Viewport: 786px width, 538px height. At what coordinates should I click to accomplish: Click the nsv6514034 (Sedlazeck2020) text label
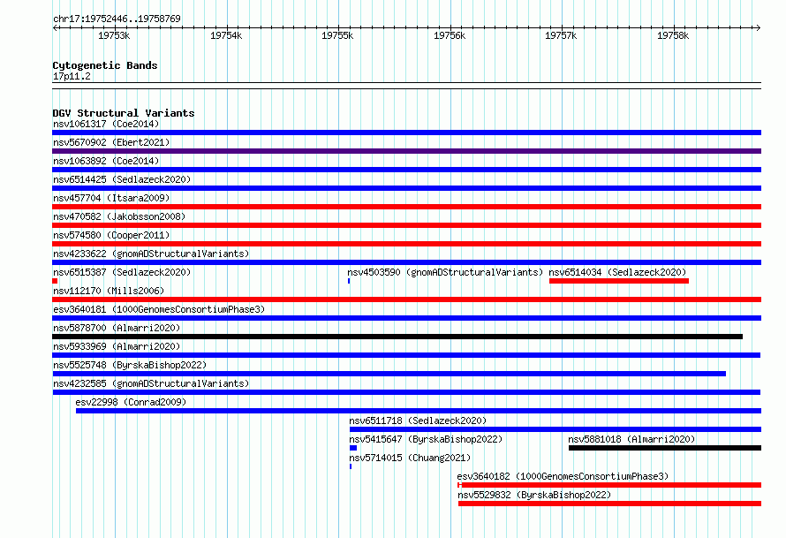click(x=617, y=272)
